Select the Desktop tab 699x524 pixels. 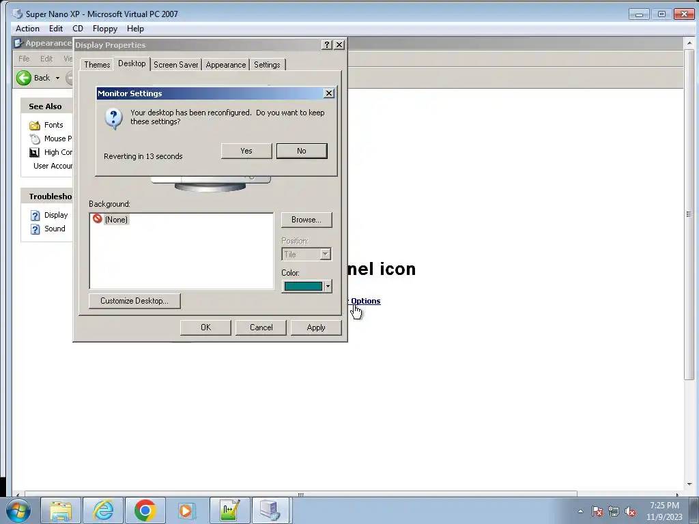coord(132,63)
